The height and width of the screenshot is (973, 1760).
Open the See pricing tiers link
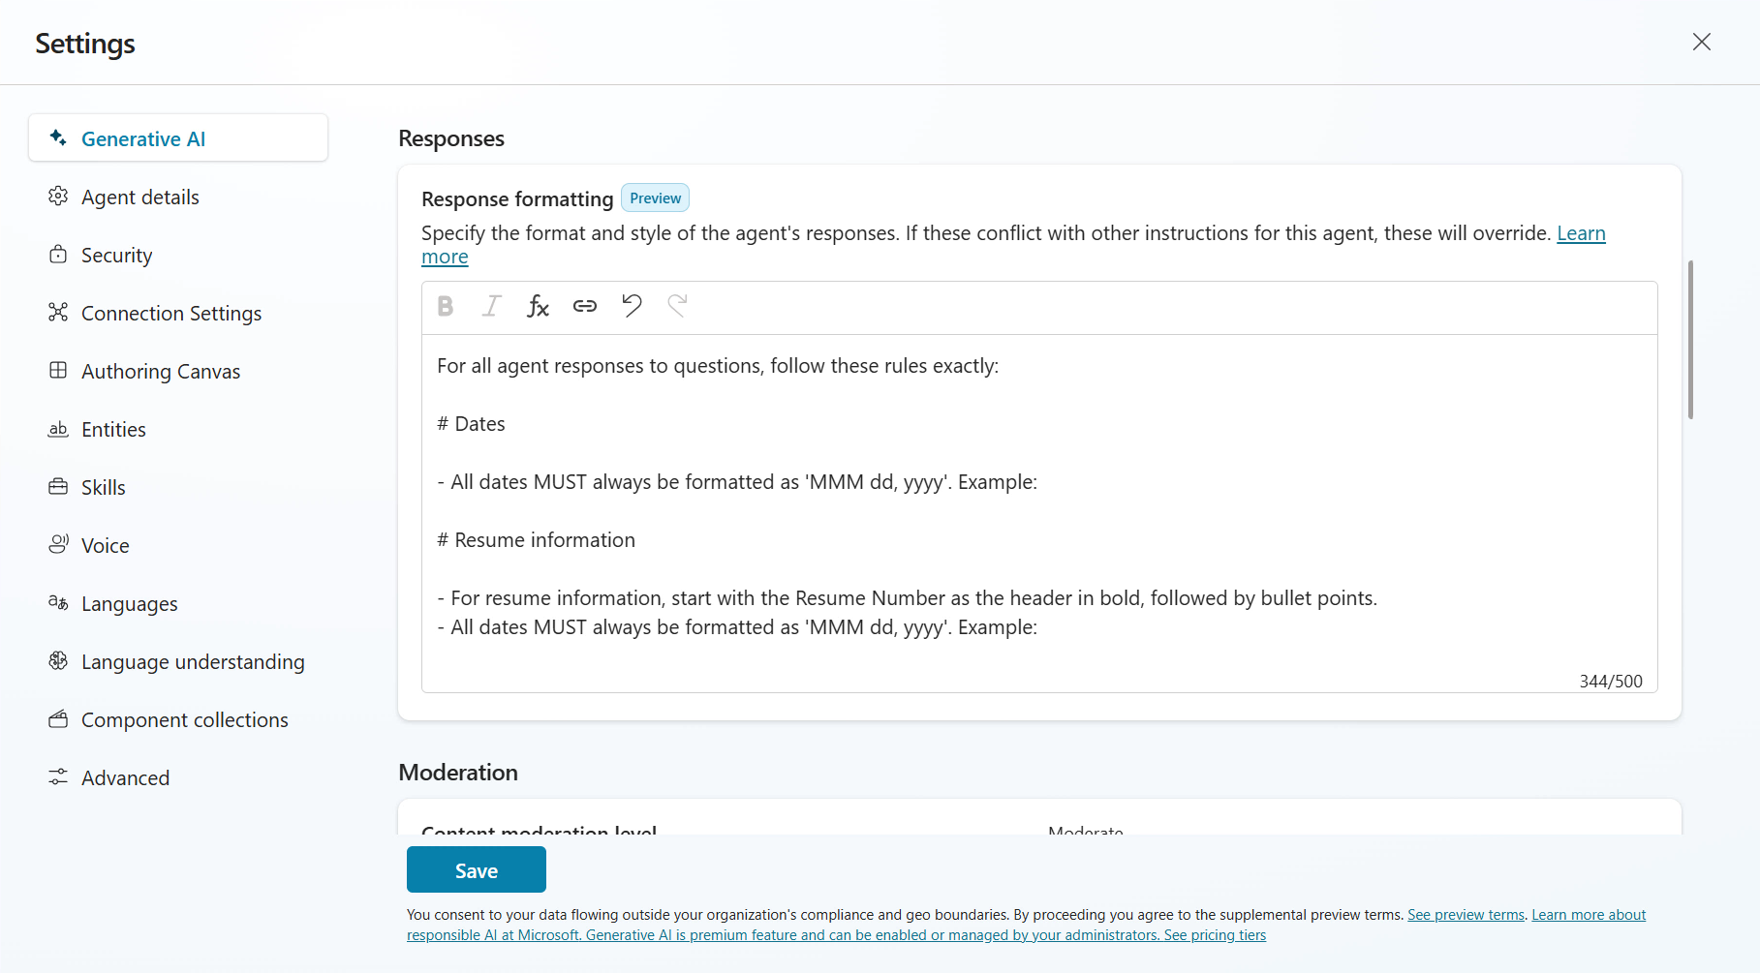coord(1214,934)
